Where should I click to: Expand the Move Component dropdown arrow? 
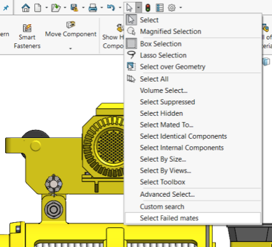[71, 48]
